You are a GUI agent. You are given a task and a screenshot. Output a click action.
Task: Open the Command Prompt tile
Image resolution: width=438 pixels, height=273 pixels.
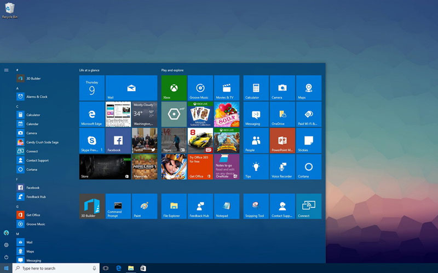coord(118,206)
